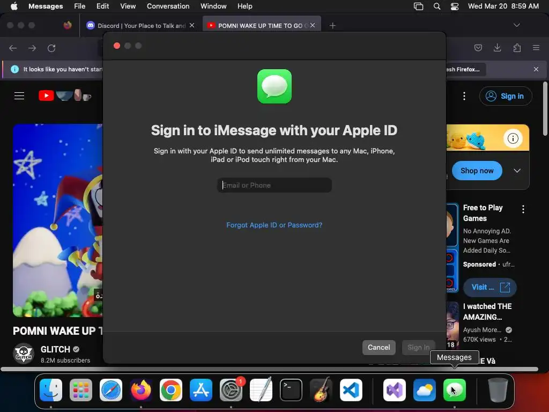
Task: Focus the Email or Phone field
Action: 274,185
